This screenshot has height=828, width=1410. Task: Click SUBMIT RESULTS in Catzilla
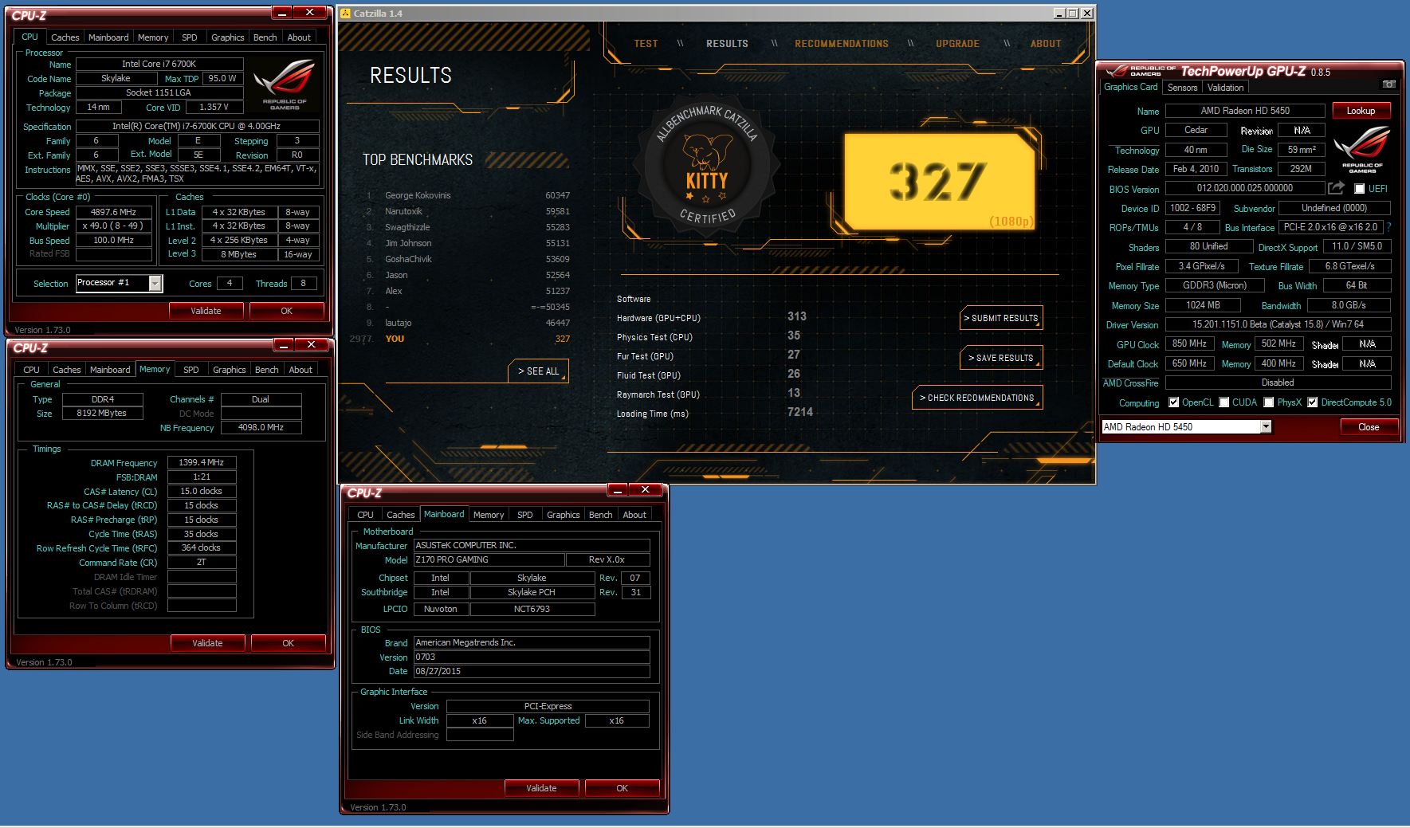click(x=1001, y=318)
